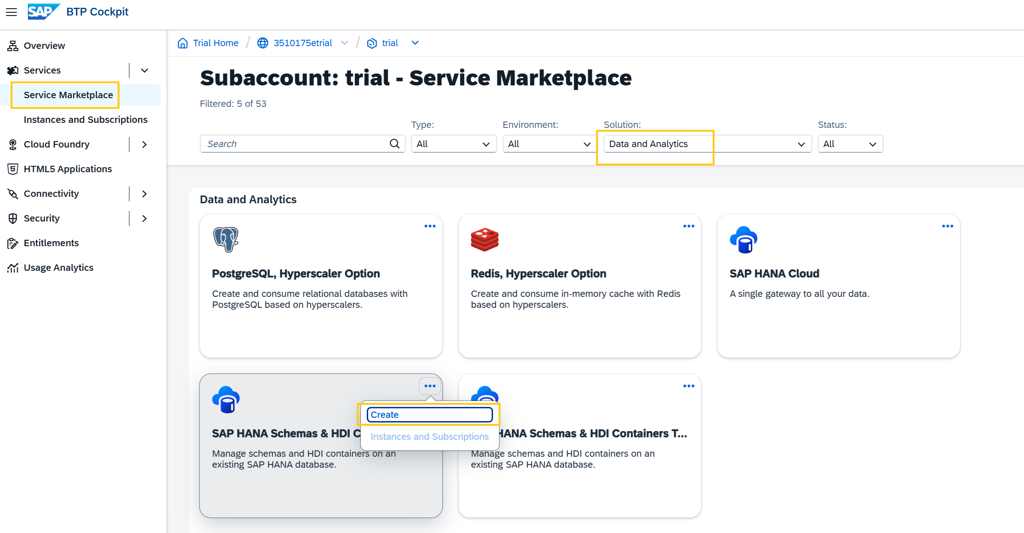Click the Usage Analytics chart icon

(x=13, y=268)
